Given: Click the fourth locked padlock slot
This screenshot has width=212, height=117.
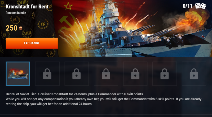Looking at the screenshot, I should pos(135,74).
